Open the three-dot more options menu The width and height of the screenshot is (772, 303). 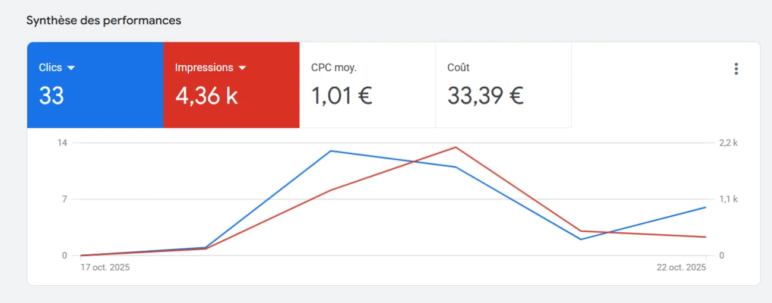(x=736, y=69)
